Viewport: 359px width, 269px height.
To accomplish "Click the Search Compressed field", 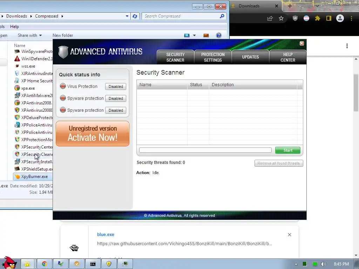I will [184, 16].
